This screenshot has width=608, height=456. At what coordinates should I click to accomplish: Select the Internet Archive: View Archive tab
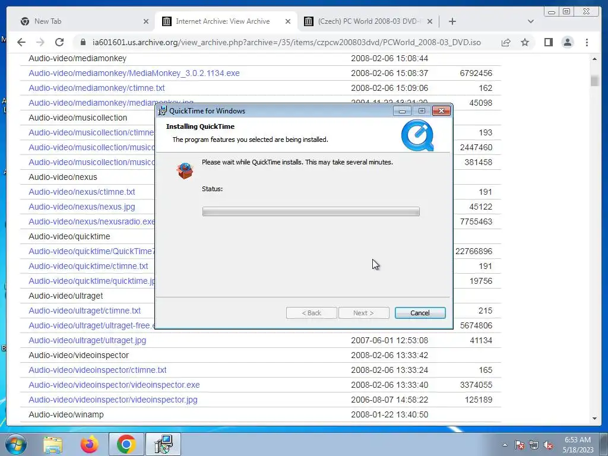tap(226, 21)
